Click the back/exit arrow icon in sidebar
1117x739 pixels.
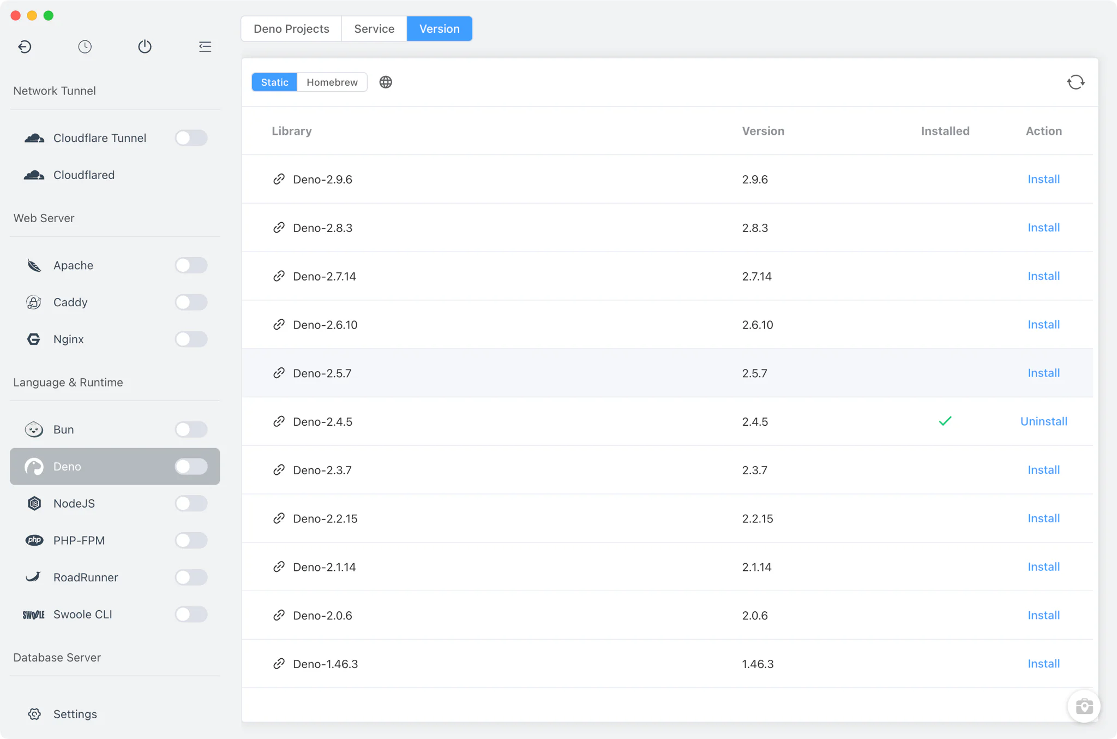click(25, 47)
